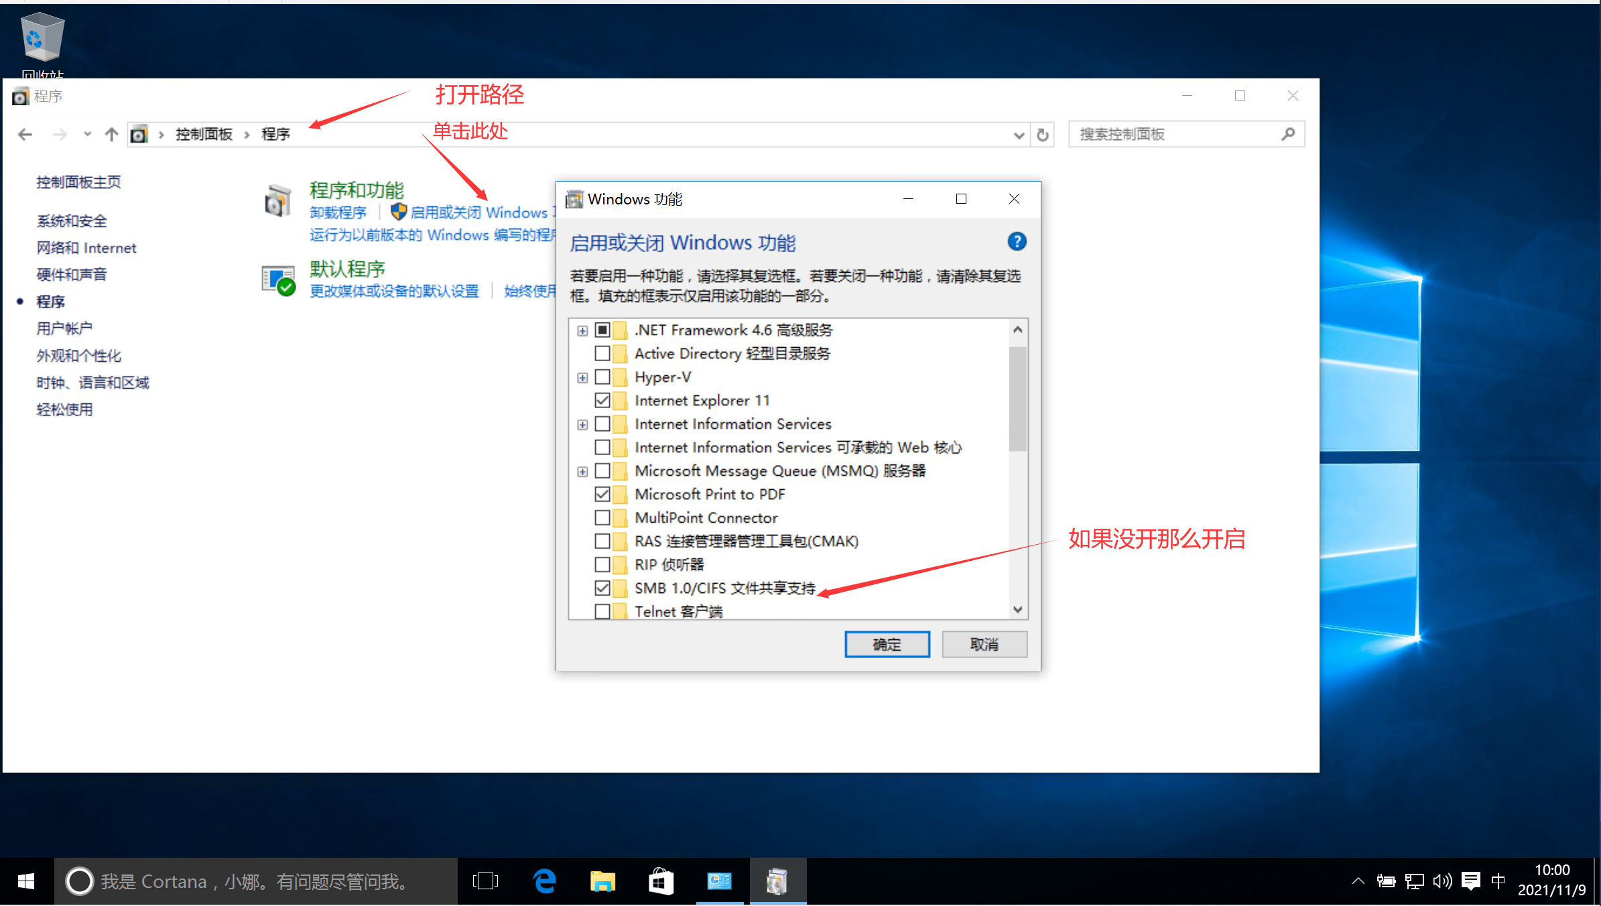The height and width of the screenshot is (906, 1601).
Task: Open the address bar history dropdown
Action: pos(1019,135)
